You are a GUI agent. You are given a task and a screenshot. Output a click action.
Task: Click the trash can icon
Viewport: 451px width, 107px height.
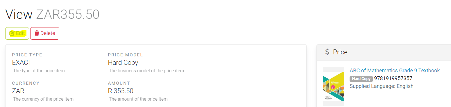[37, 33]
